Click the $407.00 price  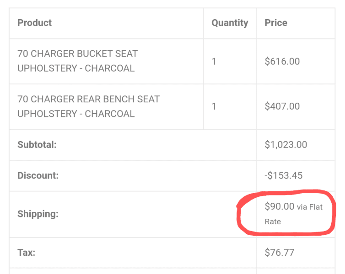(282, 106)
